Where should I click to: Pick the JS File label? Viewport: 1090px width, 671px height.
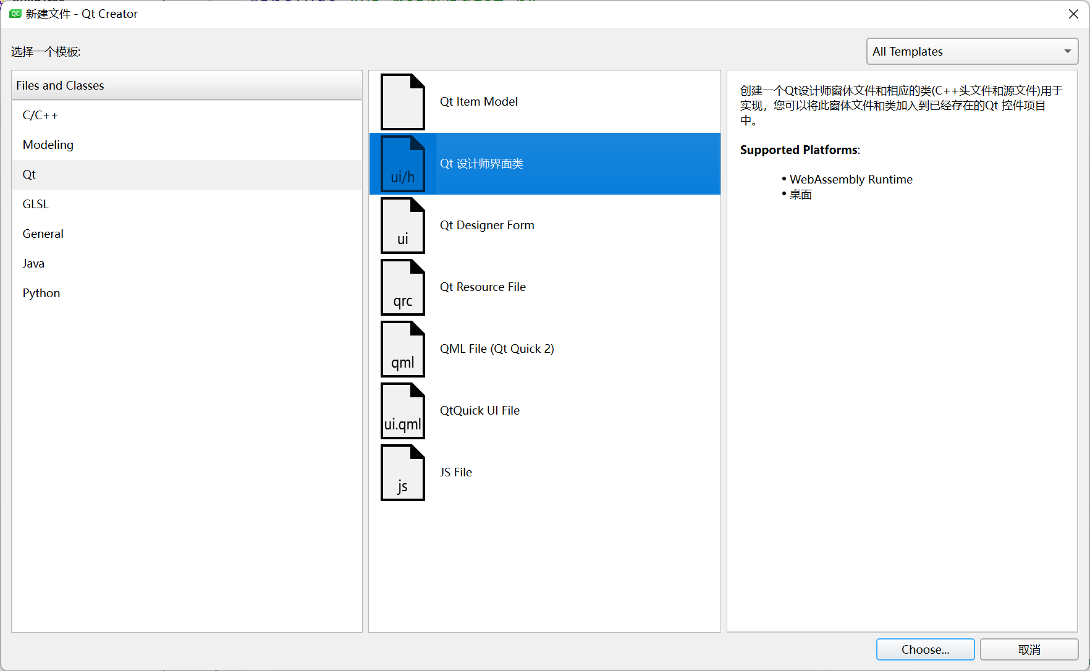pyautogui.click(x=456, y=473)
